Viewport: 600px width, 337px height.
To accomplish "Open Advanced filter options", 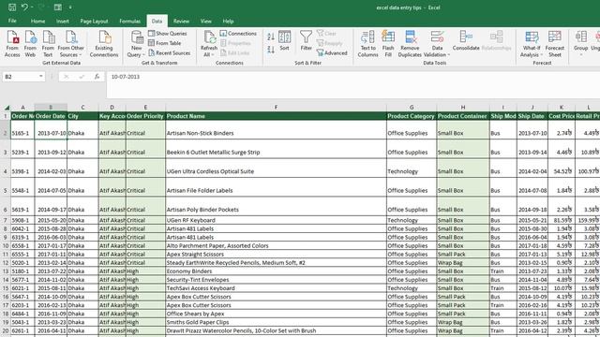I will tap(332, 53).
